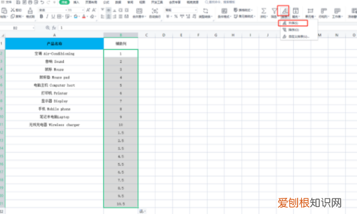Screen dimensions: 357x214
Task: Click the Rows and Columns icon
Action: click(x=324, y=11)
